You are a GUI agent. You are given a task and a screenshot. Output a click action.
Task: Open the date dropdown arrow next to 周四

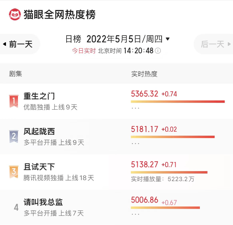[168, 39]
